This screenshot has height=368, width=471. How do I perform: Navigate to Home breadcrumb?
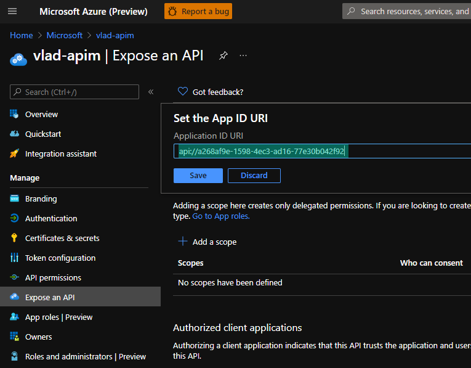(22, 35)
